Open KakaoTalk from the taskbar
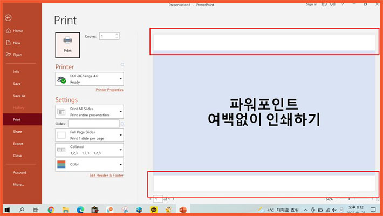Viewport: 383px width, 216px height. tap(154, 210)
